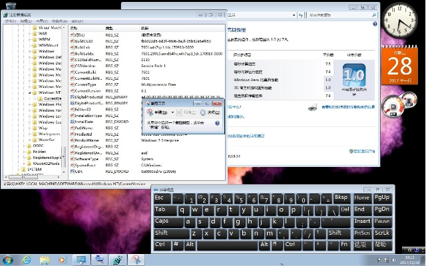Screen dimensions: 426x266
Task: Toggle left Shift key on on-screen keyboard
Action: [171, 233]
